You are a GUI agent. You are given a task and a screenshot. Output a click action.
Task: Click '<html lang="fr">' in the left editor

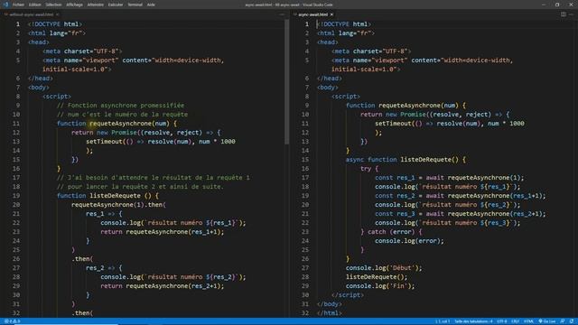(x=57, y=33)
